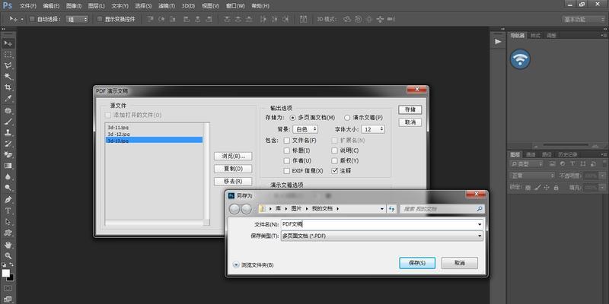Open the 基本功能 workspace dropdown
Viewport: 609px width, 304px height.
(x=583, y=19)
